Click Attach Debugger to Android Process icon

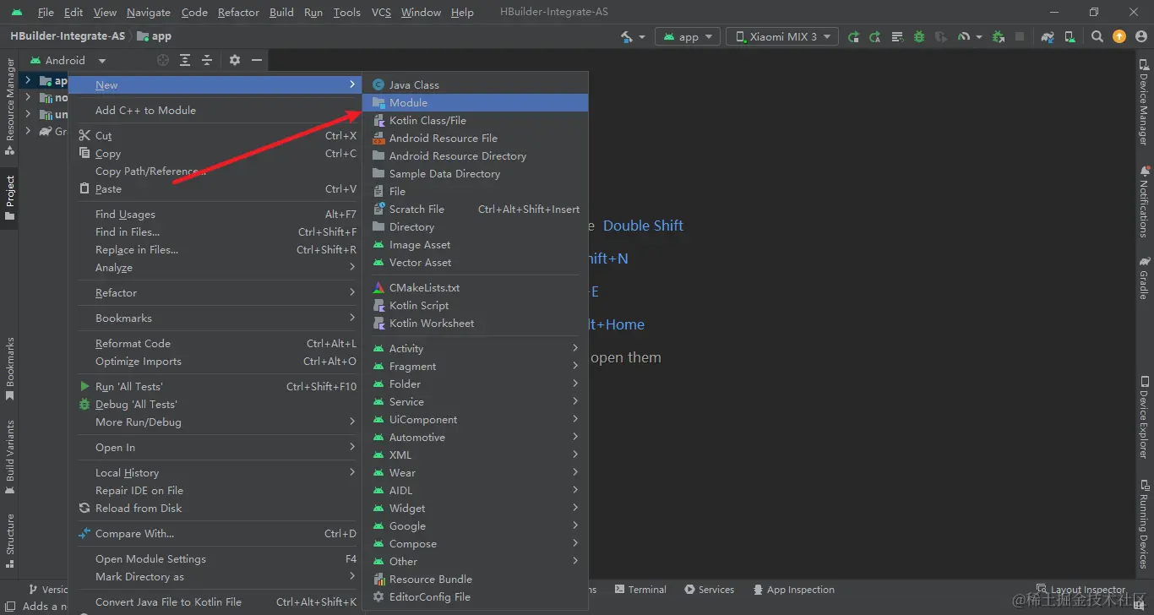[999, 36]
